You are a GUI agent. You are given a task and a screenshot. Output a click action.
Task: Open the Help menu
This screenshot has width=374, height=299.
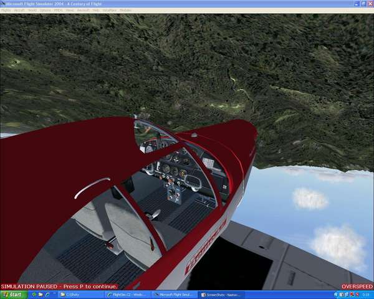(x=96, y=10)
